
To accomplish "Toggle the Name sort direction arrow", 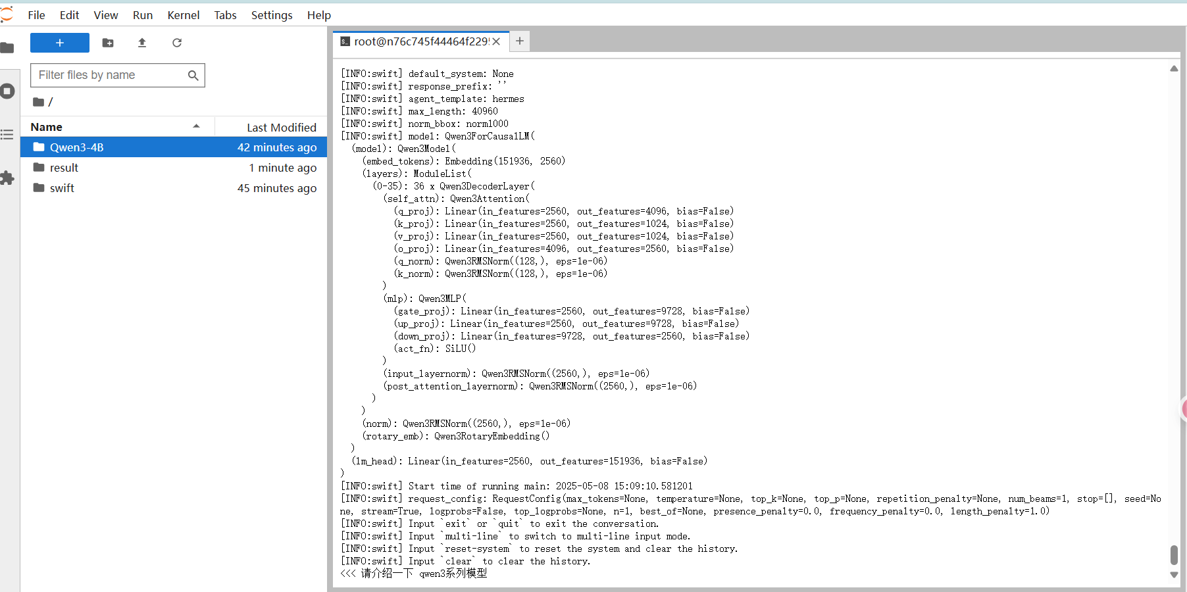I will pyautogui.click(x=196, y=126).
